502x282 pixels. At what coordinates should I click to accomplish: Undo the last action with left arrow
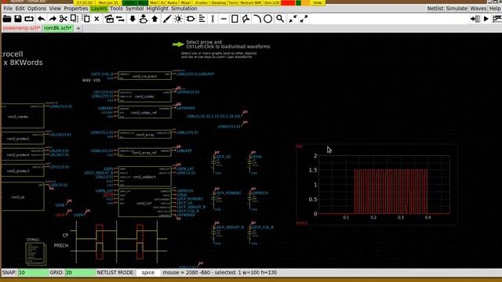click(x=42, y=19)
